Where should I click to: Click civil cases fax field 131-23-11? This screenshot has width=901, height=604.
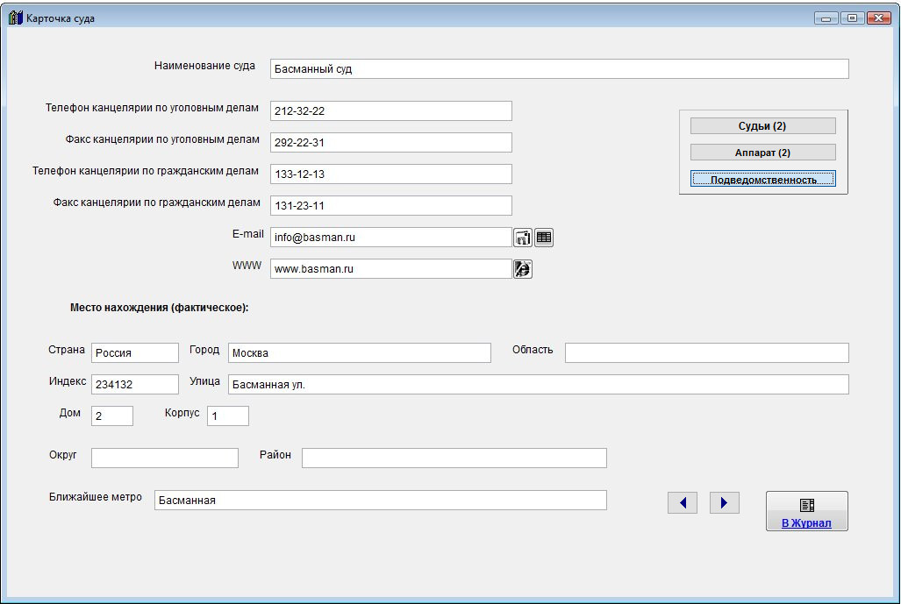coord(390,205)
